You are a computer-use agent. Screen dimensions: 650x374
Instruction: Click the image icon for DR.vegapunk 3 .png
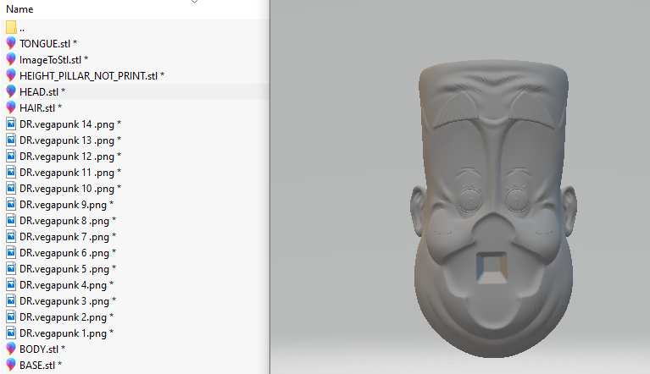(11, 300)
